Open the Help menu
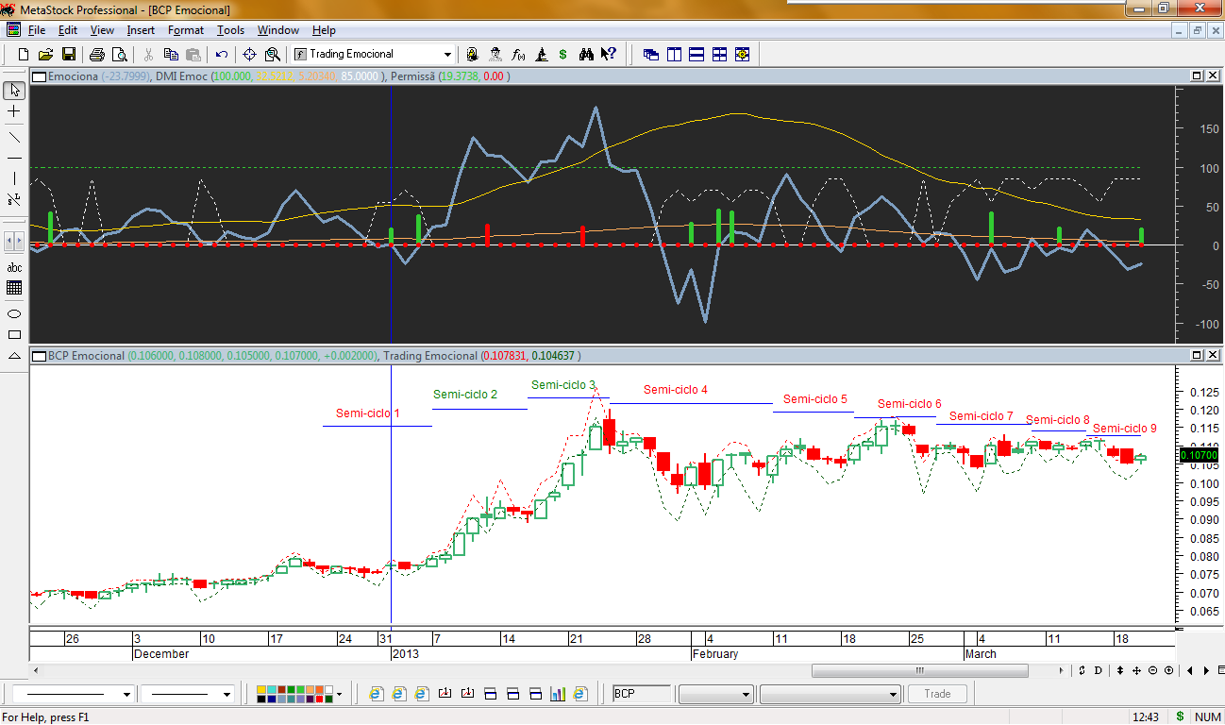This screenshot has height=725, width=1225. (x=324, y=30)
